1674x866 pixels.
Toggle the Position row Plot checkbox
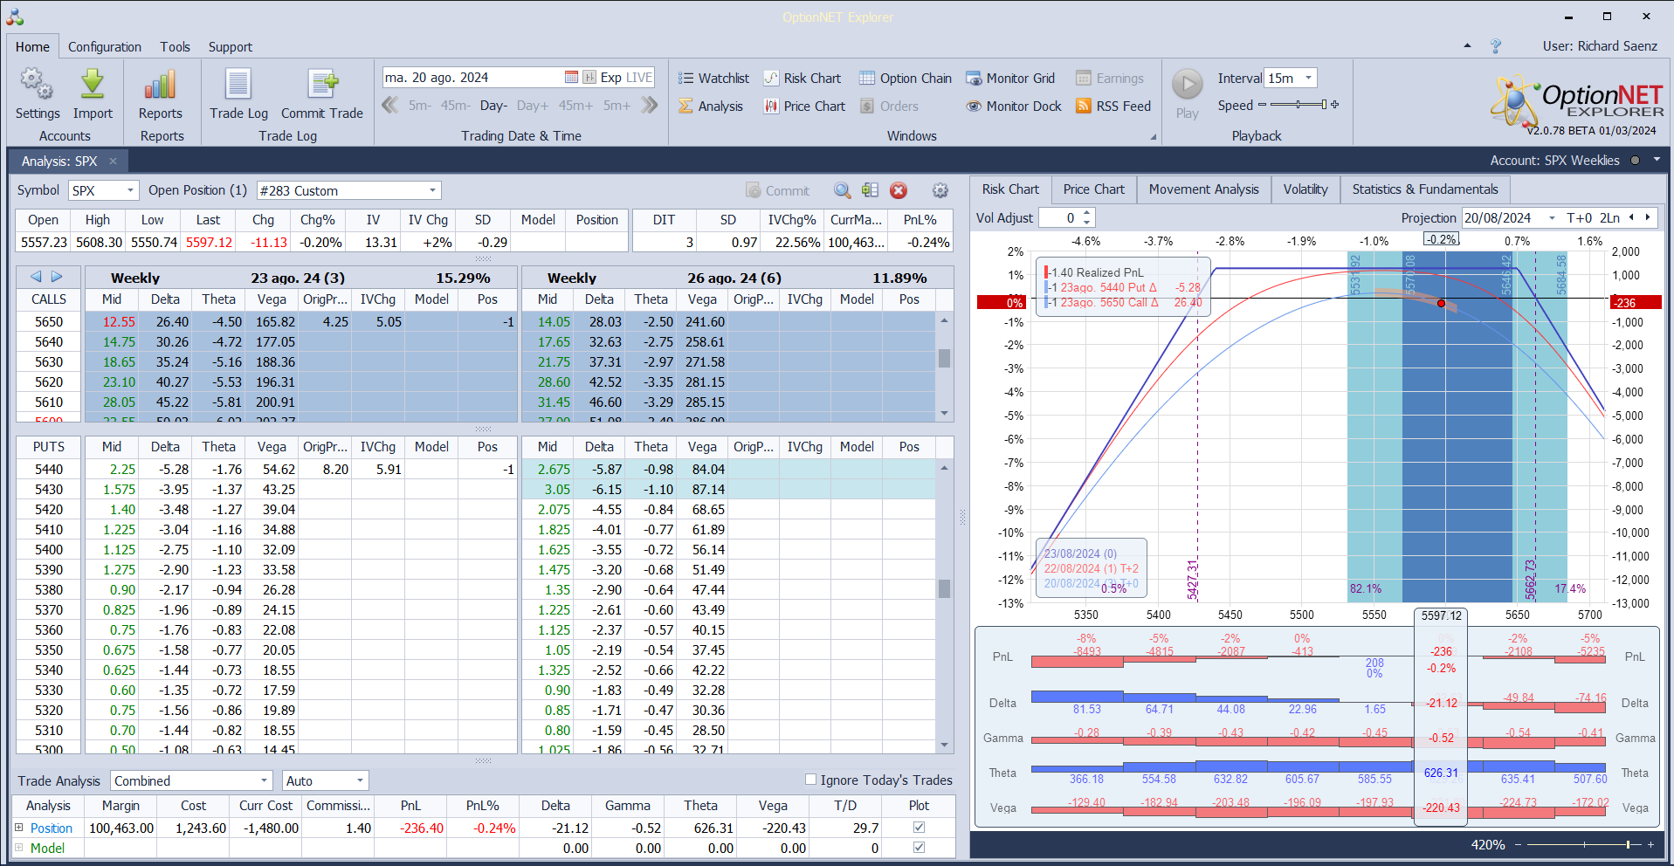[919, 828]
